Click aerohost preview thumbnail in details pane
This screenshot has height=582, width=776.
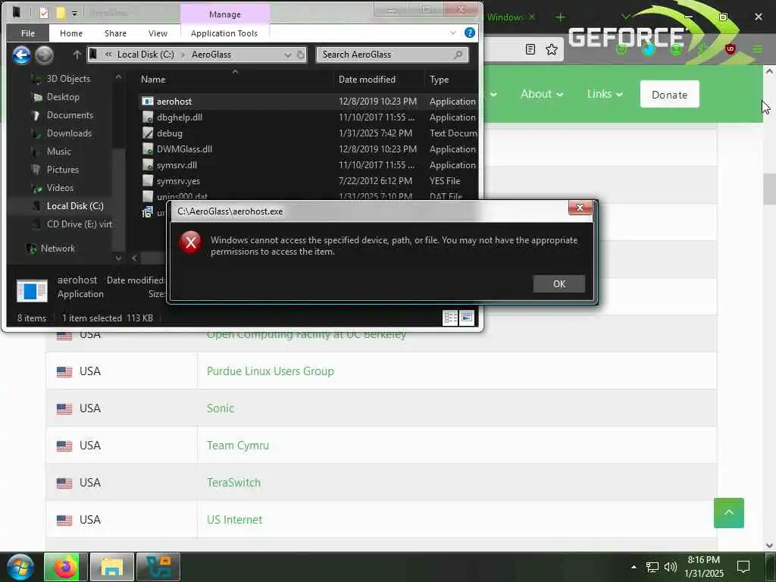(x=32, y=290)
